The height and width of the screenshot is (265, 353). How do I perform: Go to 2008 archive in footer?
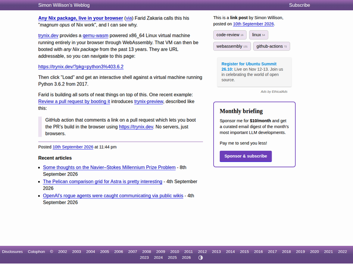(x=147, y=251)
